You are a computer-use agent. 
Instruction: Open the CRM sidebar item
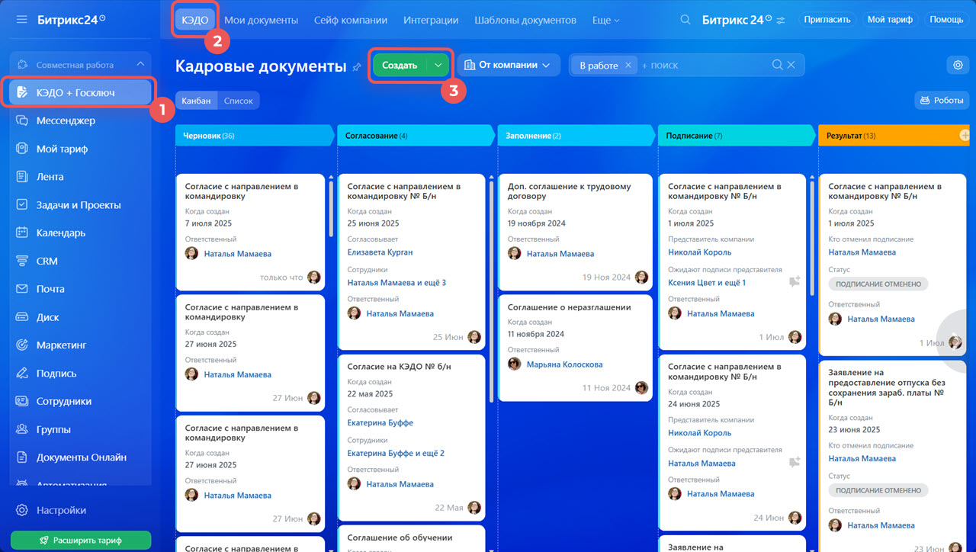[x=47, y=261]
